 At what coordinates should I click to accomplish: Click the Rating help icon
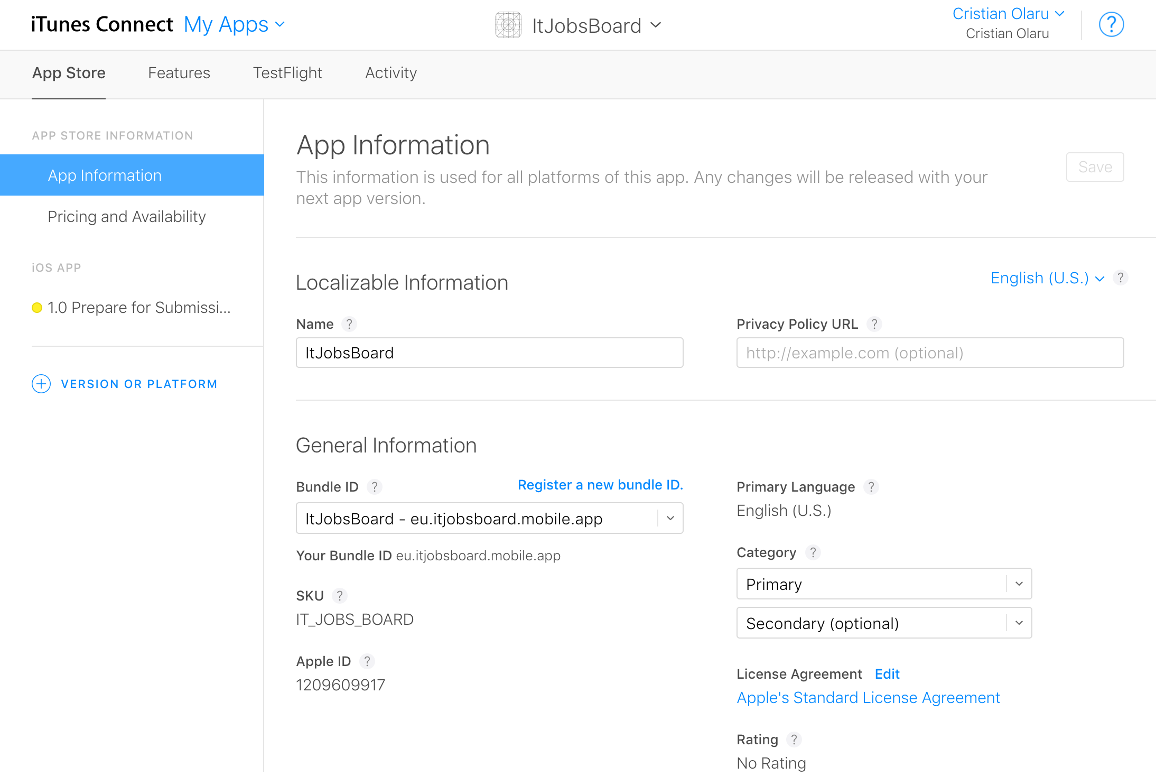tap(794, 740)
